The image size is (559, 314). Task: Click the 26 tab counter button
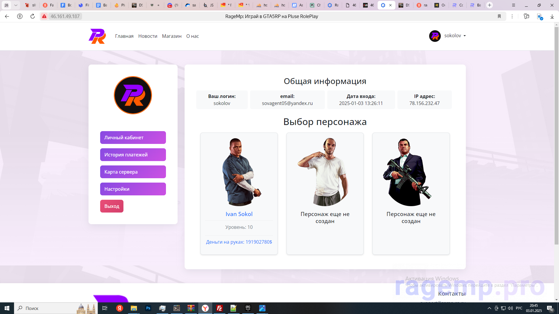[6, 5]
